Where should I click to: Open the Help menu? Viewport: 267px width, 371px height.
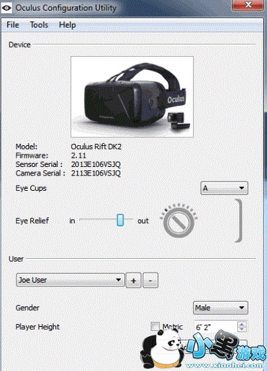click(67, 24)
